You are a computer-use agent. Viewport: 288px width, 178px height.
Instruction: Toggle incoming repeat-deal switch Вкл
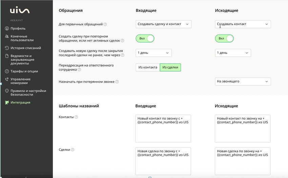[145, 39]
